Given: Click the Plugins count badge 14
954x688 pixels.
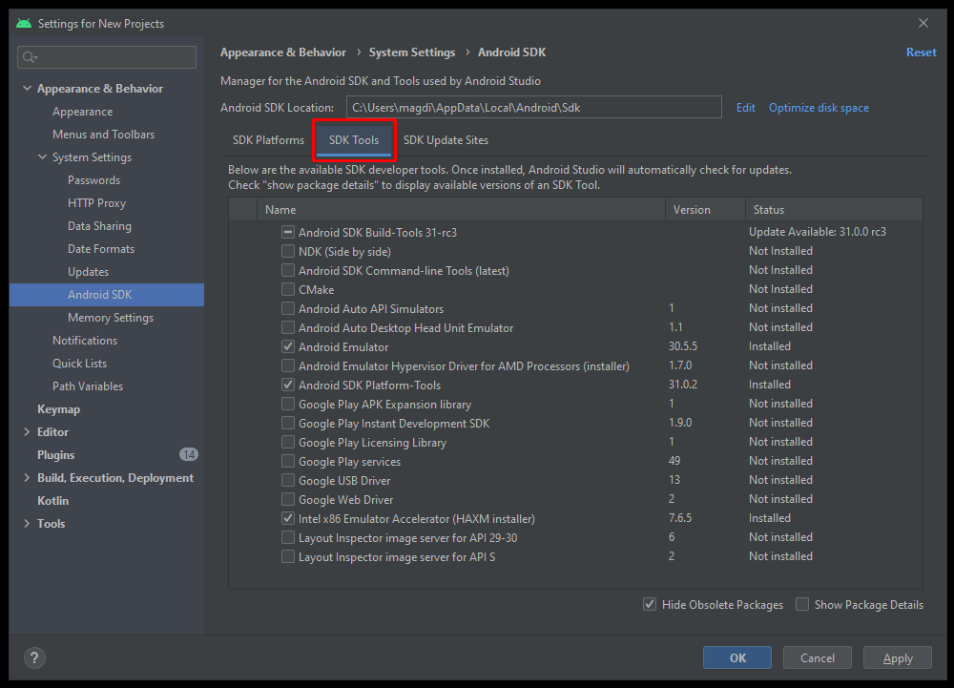Looking at the screenshot, I should (189, 454).
